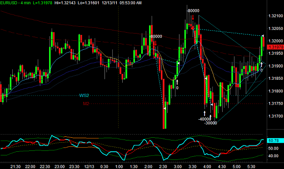Click the 1.31950 price axis label
Viewport: 284px width, 169px height.
[276, 53]
